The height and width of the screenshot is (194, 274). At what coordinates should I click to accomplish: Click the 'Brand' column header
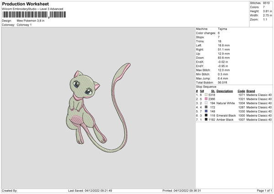click(x=251, y=91)
